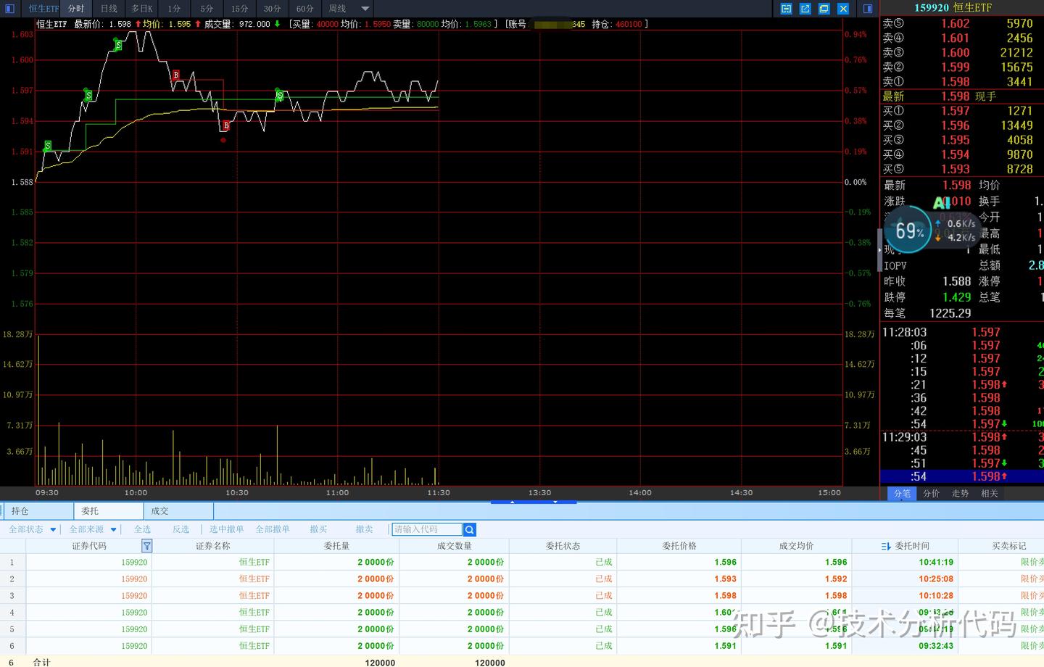
Task: Click the 卖① ask price 1.598
Action: pyautogui.click(x=955, y=82)
